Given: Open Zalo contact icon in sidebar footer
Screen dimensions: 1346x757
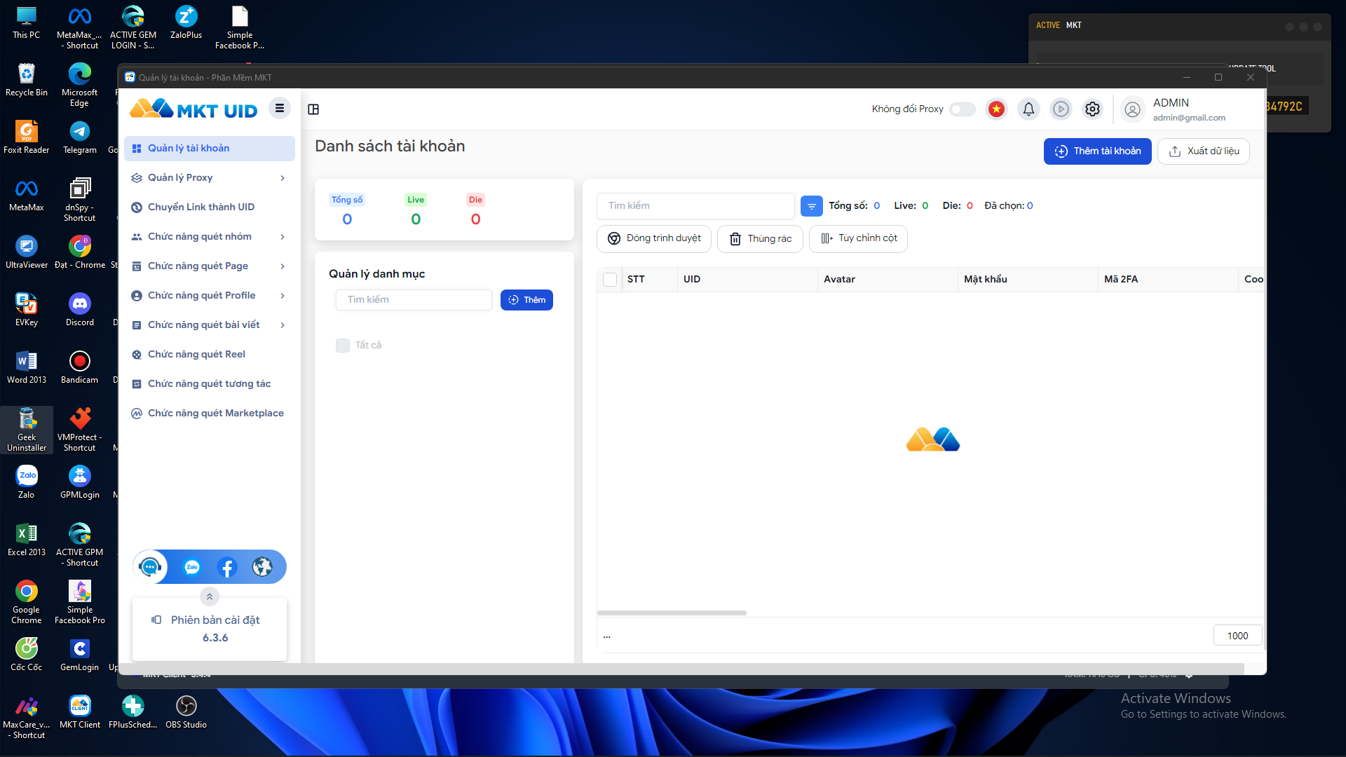Looking at the screenshot, I should point(192,567).
